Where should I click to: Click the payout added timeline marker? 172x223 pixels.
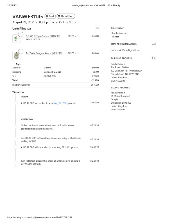(x=16, y=103)
